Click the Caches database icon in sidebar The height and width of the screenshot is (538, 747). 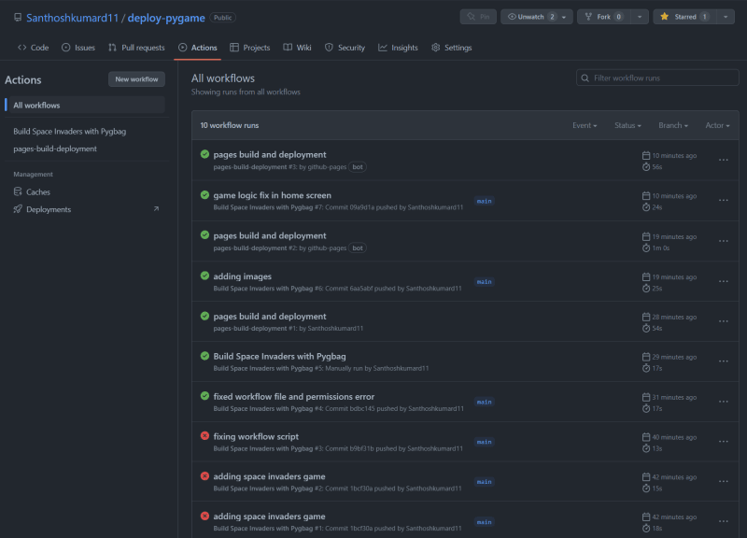(18, 191)
